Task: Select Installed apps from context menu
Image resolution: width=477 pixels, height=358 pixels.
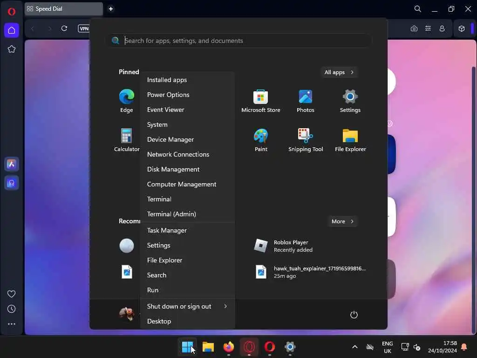Action: [187, 80]
